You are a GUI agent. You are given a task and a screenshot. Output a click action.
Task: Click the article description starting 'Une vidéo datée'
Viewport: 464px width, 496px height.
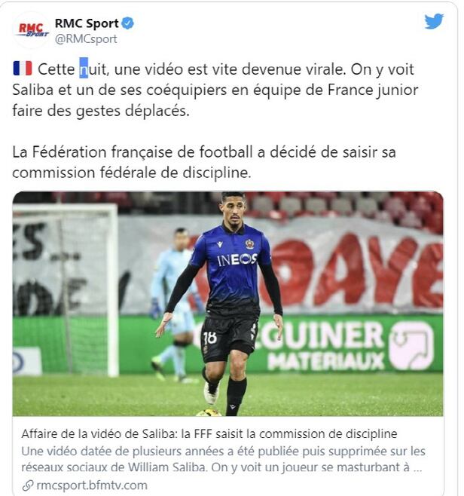point(223,459)
